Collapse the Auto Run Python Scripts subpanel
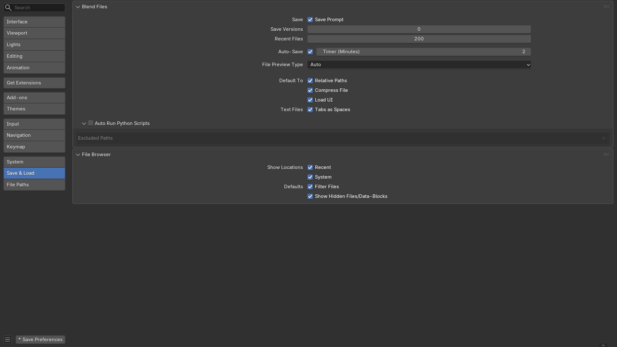The image size is (617, 347). [84, 123]
